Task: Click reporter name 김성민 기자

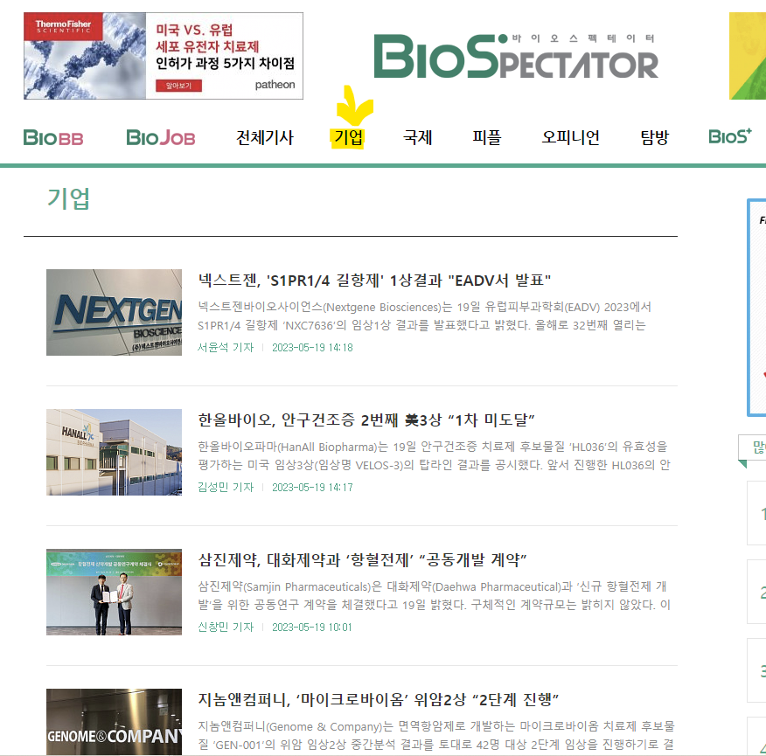Action: tap(226, 487)
